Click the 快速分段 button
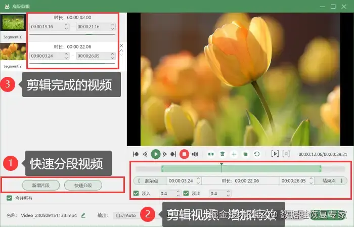354x227 pixels. click(x=83, y=186)
